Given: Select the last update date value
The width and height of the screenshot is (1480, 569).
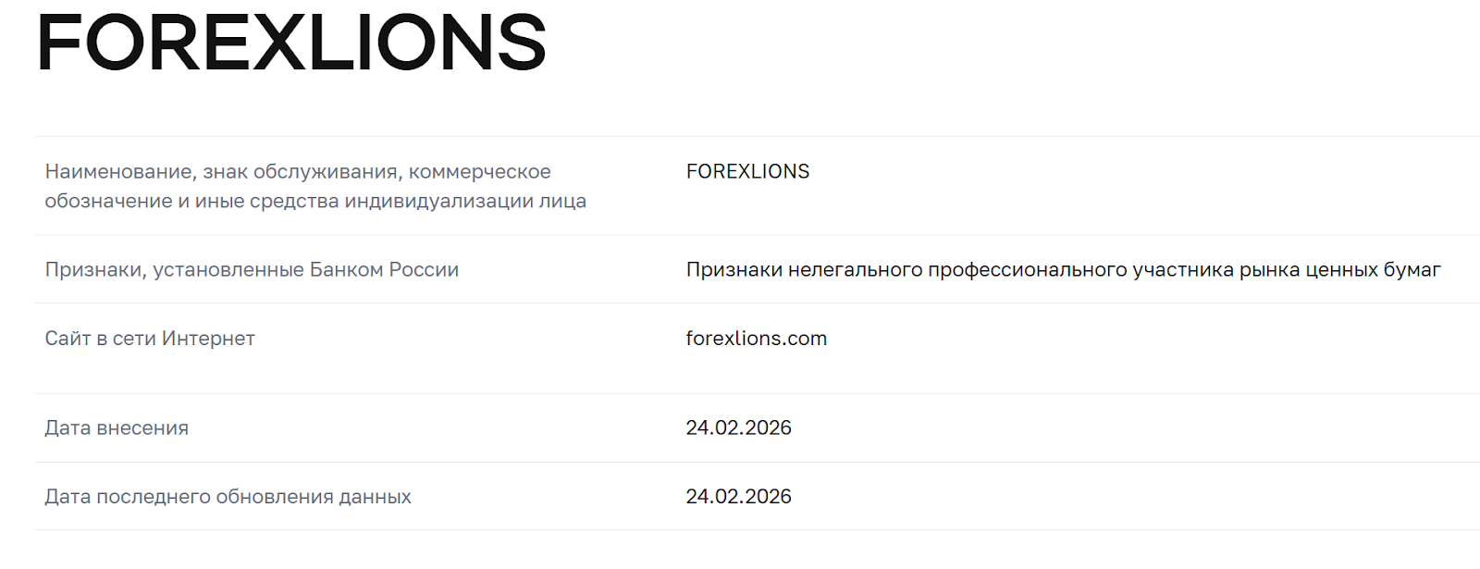Looking at the screenshot, I should tap(738, 497).
